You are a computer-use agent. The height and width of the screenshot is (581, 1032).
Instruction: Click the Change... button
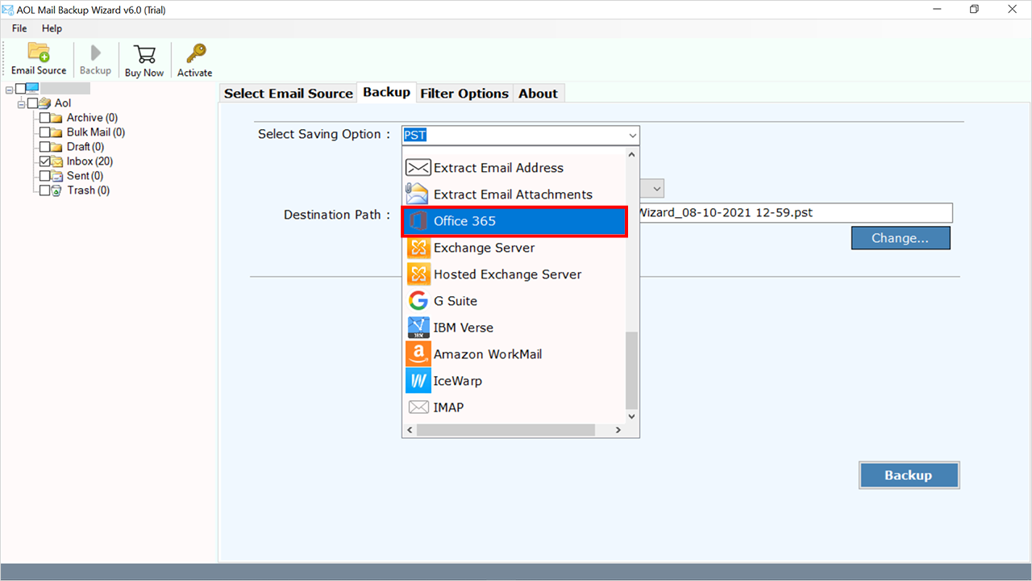click(901, 238)
